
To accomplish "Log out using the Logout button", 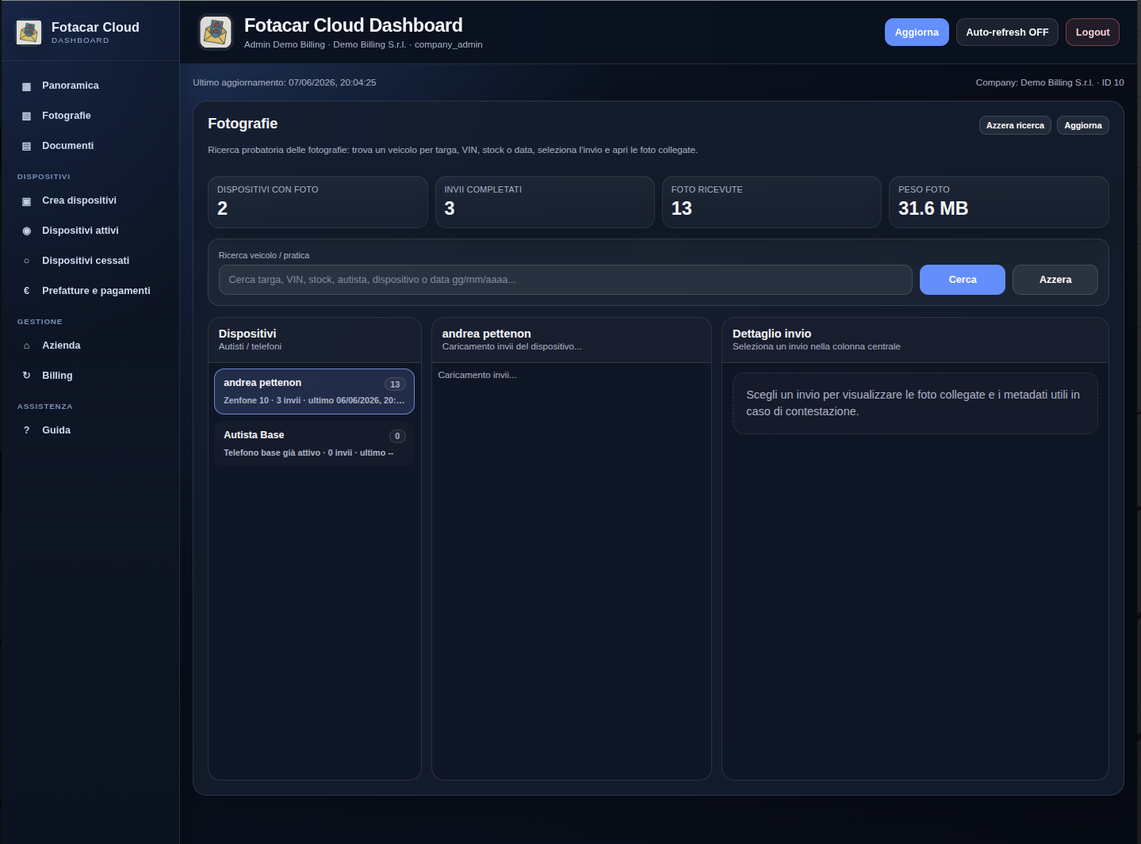I will [x=1093, y=32].
